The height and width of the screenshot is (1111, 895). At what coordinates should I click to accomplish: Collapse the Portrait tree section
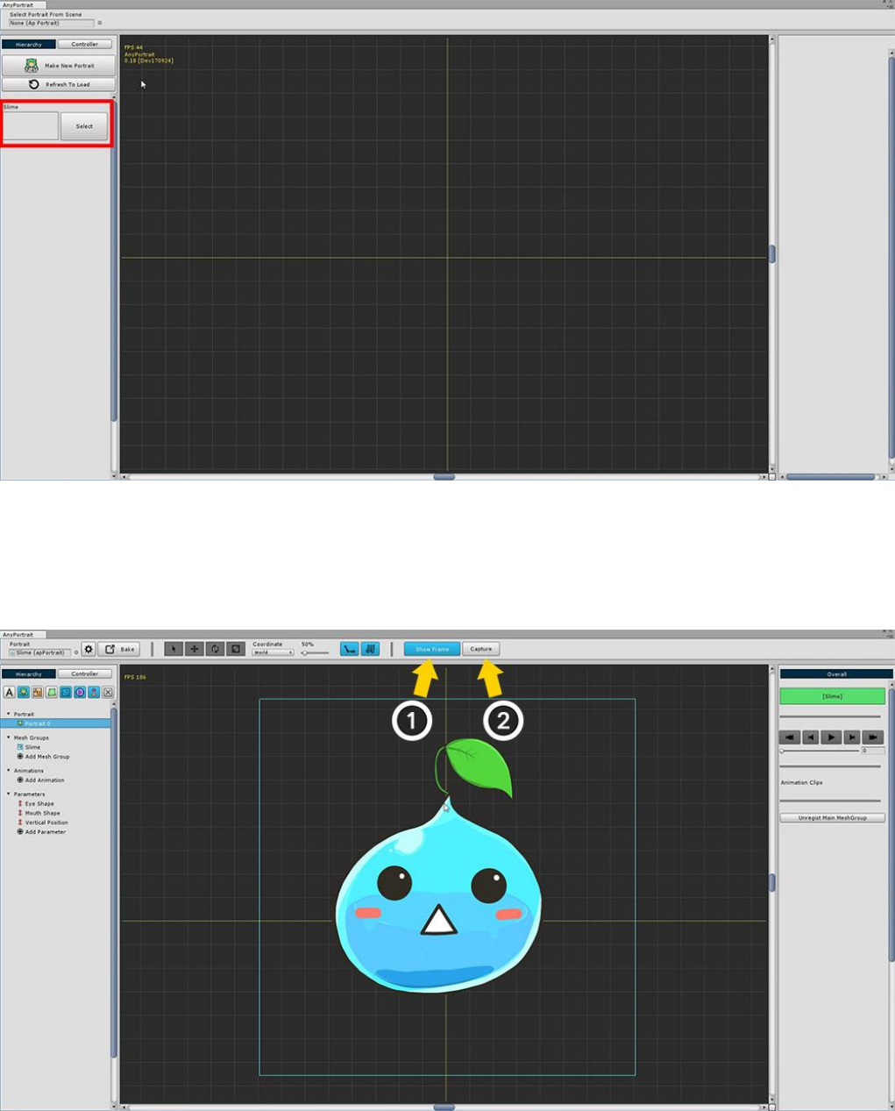pyautogui.click(x=9, y=715)
